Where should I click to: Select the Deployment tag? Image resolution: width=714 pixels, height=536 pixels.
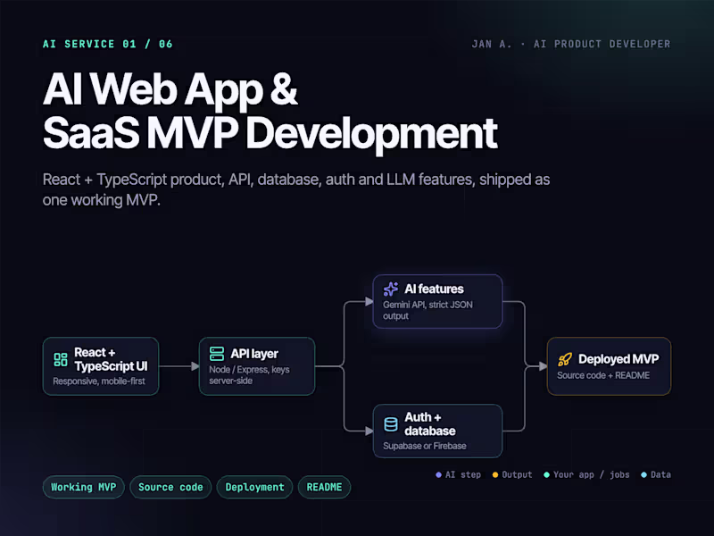pos(254,487)
